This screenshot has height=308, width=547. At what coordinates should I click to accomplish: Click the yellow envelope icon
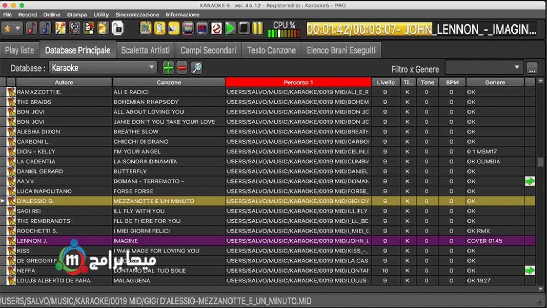174,28
